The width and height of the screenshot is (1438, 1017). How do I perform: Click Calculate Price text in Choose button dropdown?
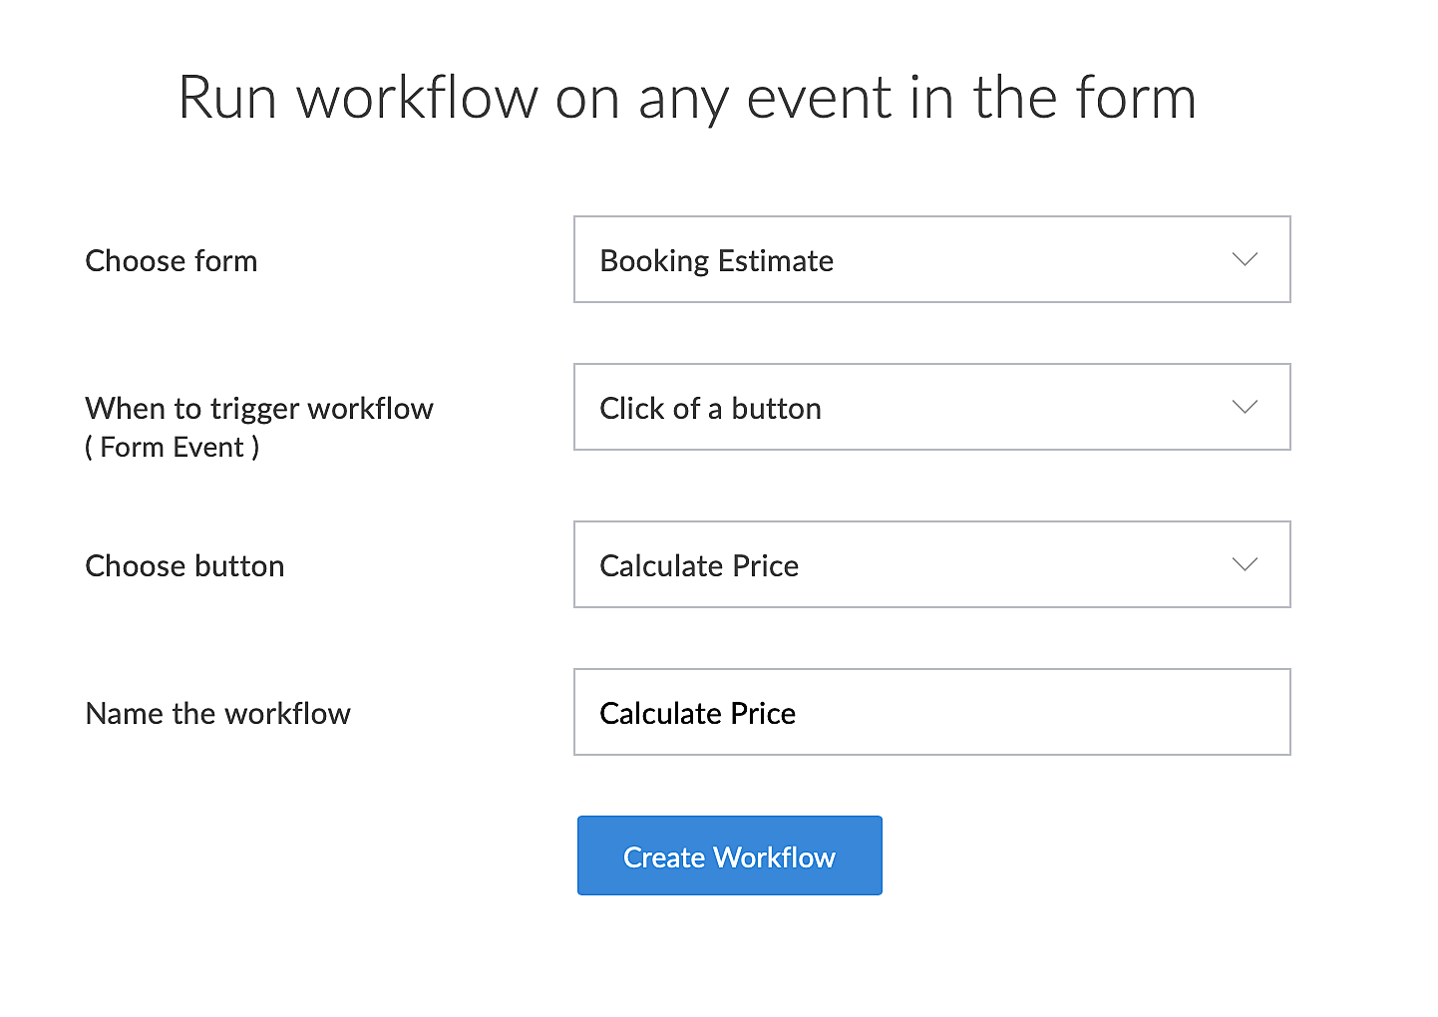(x=698, y=566)
